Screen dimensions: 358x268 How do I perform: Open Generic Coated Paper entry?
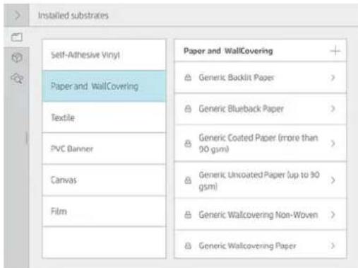click(x=261, y=144)
